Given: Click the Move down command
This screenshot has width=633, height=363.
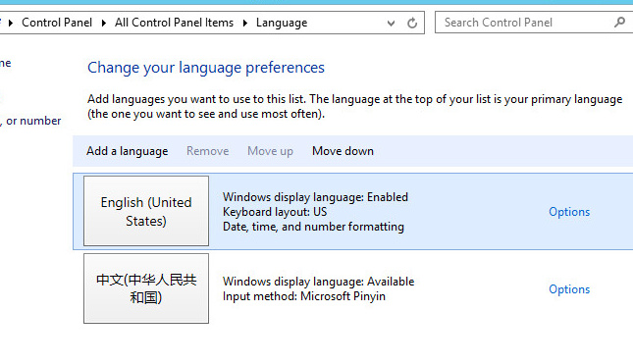Looking at the screenshot, I should [343, 151].
